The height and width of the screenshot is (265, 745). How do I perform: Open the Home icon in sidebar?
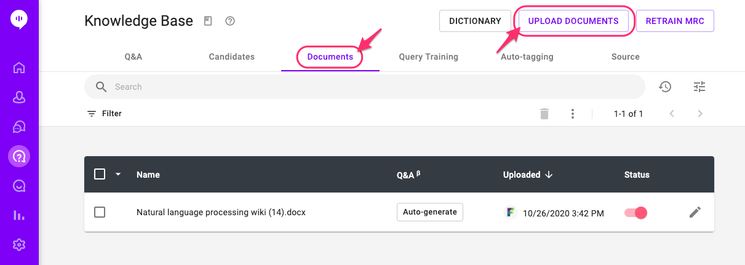[x=19, y=68]
